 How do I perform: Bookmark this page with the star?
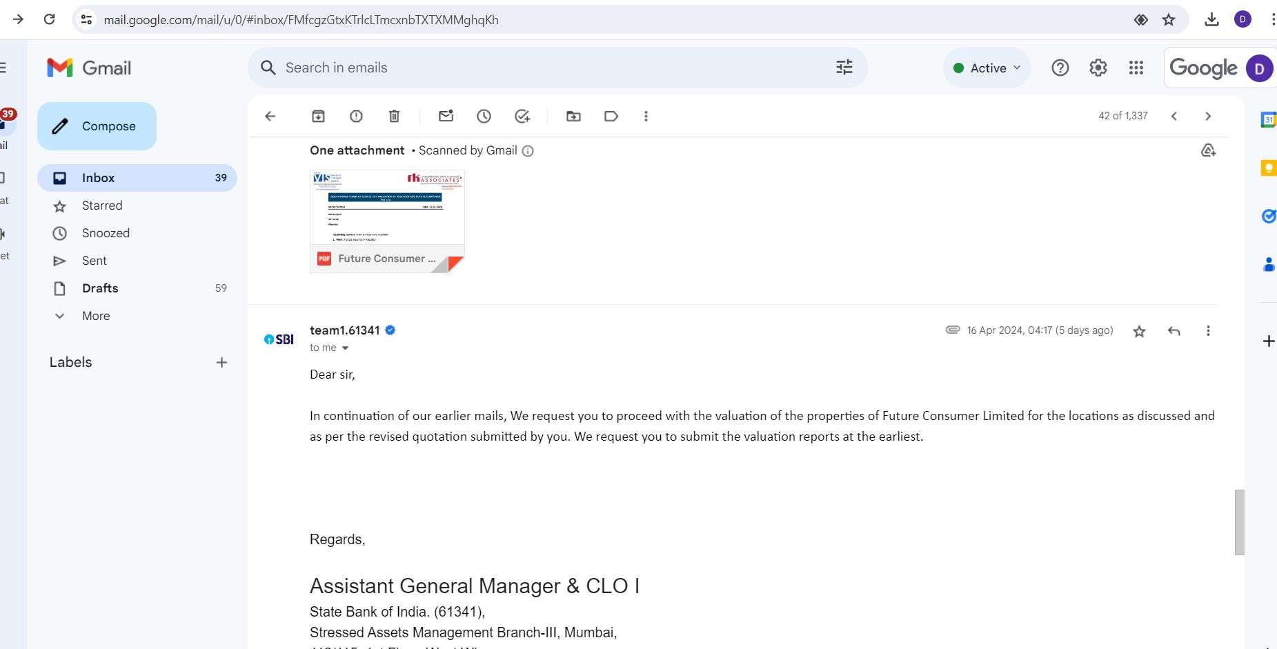pos(1168,19)
